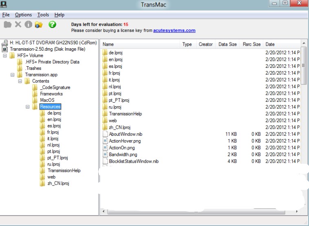Image resolution: width=309 pixels, height=226 pixels.
Task: Click the gray folder toolbar icon
Action: coord(7,25)
